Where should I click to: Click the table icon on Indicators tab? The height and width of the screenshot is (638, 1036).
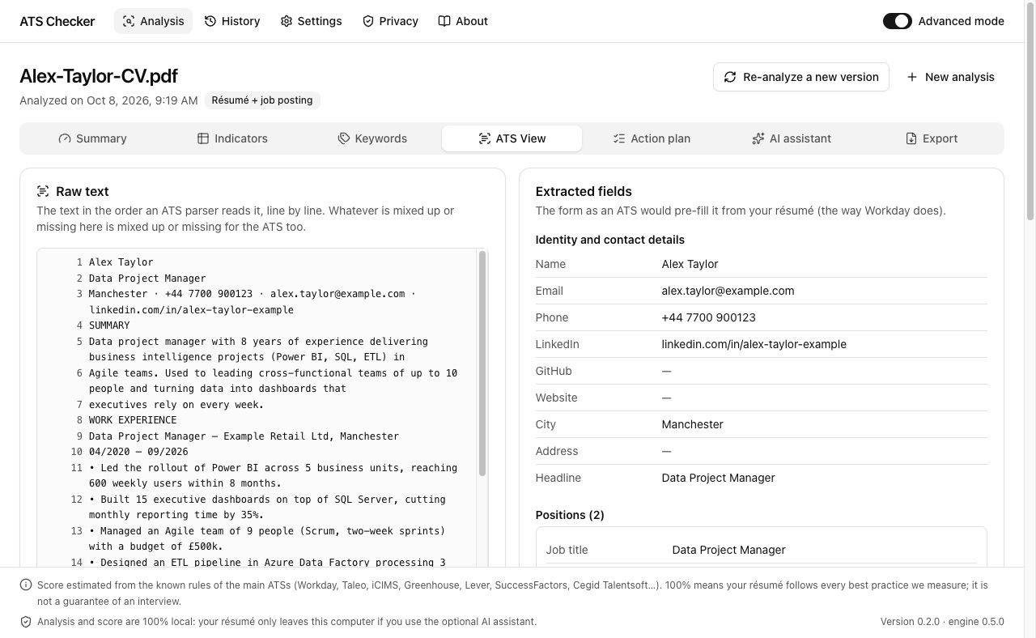[x=203, y=138]
